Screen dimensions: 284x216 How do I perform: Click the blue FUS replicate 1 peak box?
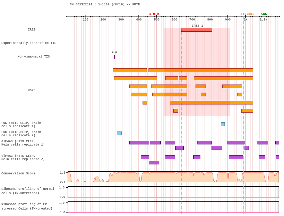[x=223, y=124]
